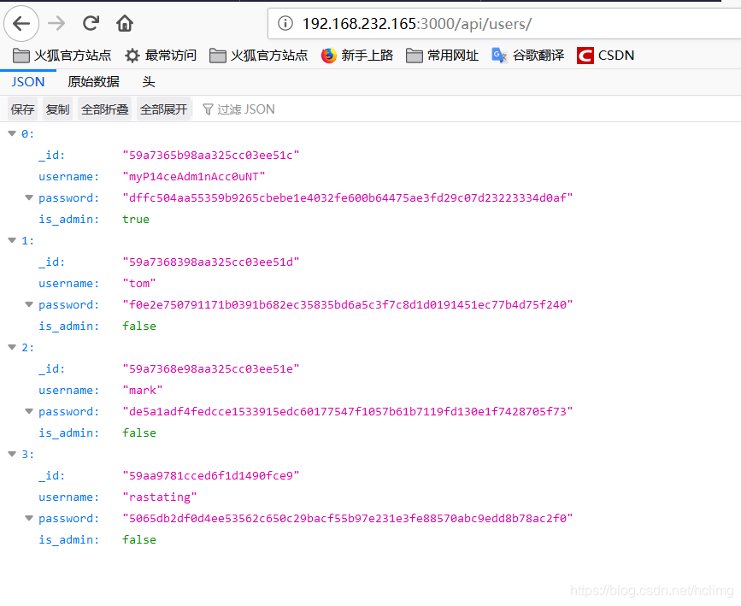Open 新手上路 Firefox bookmark
The height and width of the screenshot is (606, 741).
[x=356, y=56]
